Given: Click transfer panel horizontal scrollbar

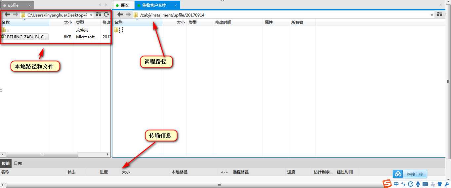Looking at the screenshot, I should coord(219,185).
